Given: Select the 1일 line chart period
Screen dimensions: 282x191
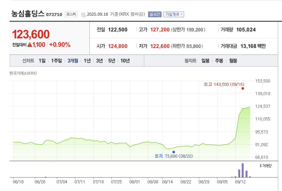Looking at the screenshot, I should click(x=42, y=61).
